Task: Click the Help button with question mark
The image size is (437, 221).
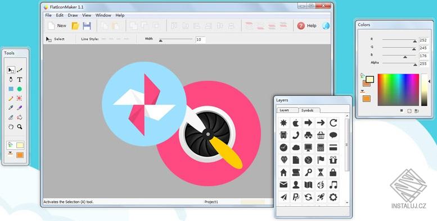Action: 307,26
